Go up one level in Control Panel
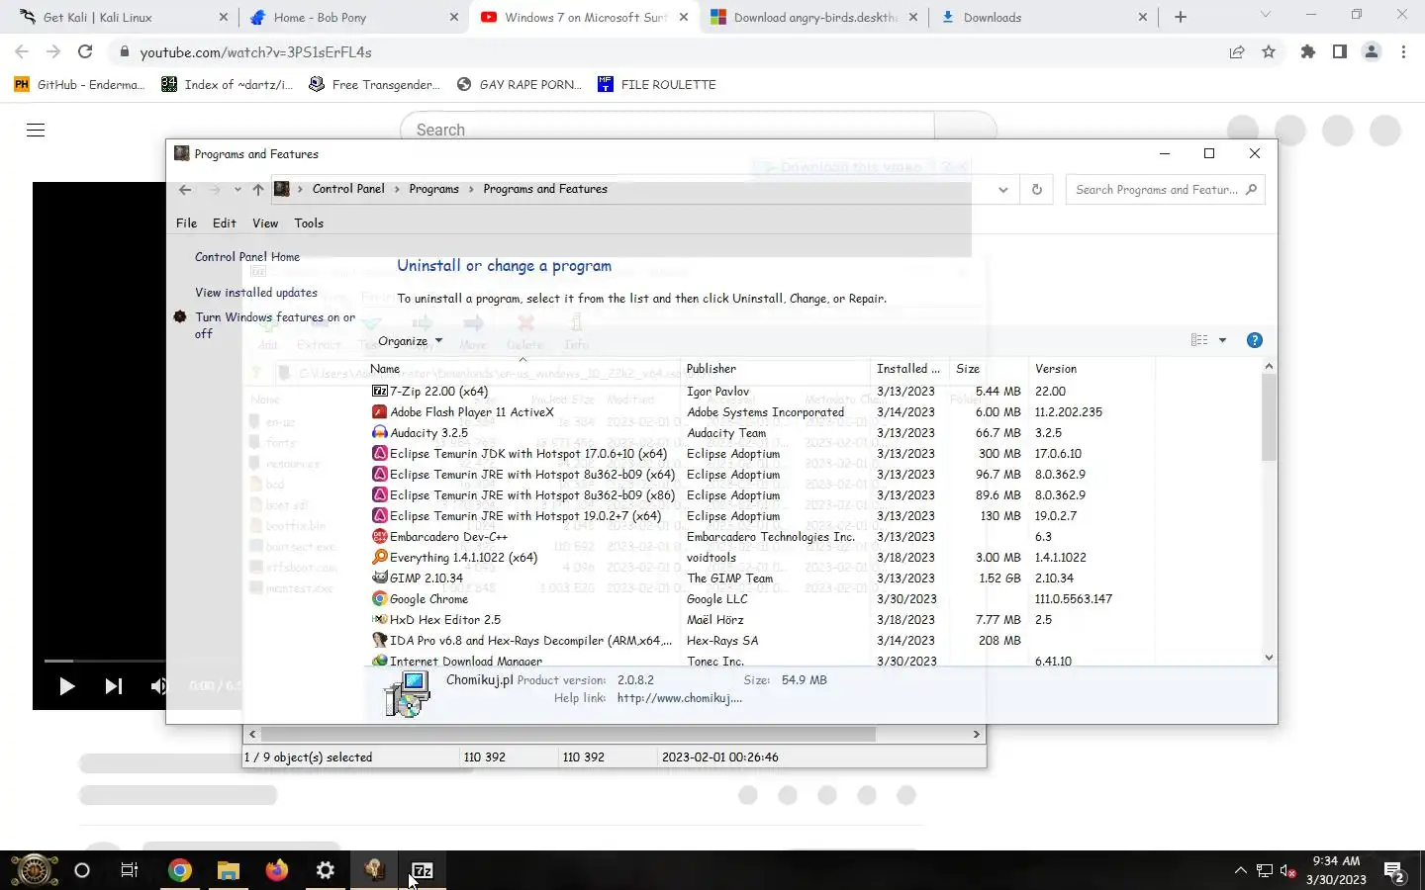The width and height of the screenshot is (1425, 890). click(258, 190)
